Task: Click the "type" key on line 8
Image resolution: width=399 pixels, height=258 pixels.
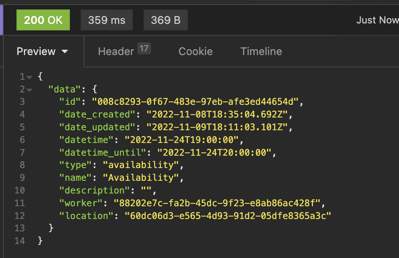Action: (75, 165)
